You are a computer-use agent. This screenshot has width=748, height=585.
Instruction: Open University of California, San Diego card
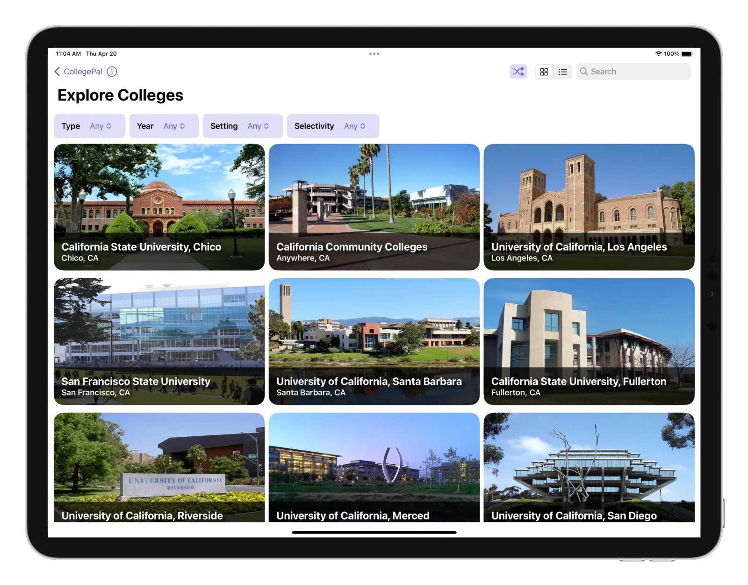[589, 468]
